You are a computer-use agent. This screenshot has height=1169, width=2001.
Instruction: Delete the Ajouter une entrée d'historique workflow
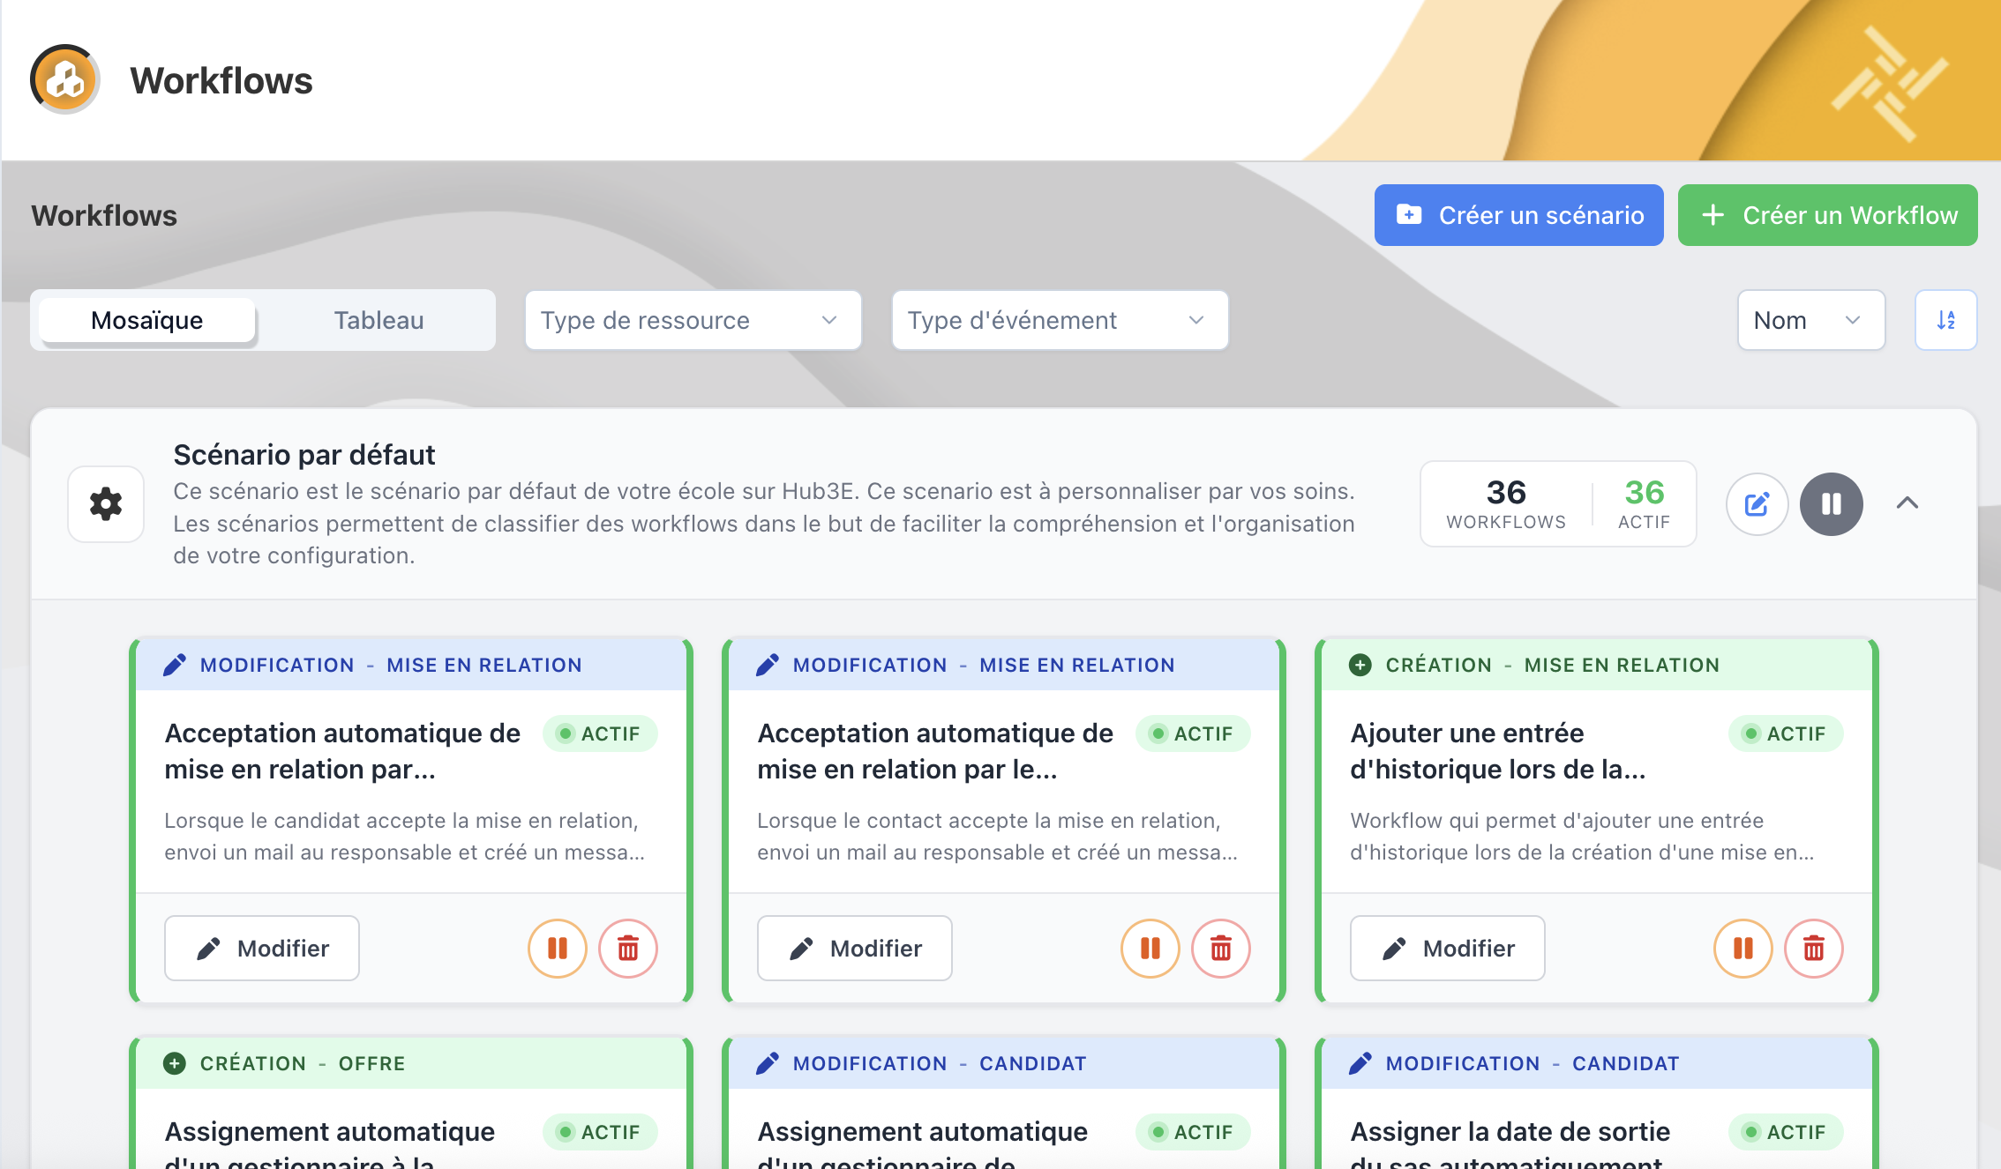(x=1814, y=949)
